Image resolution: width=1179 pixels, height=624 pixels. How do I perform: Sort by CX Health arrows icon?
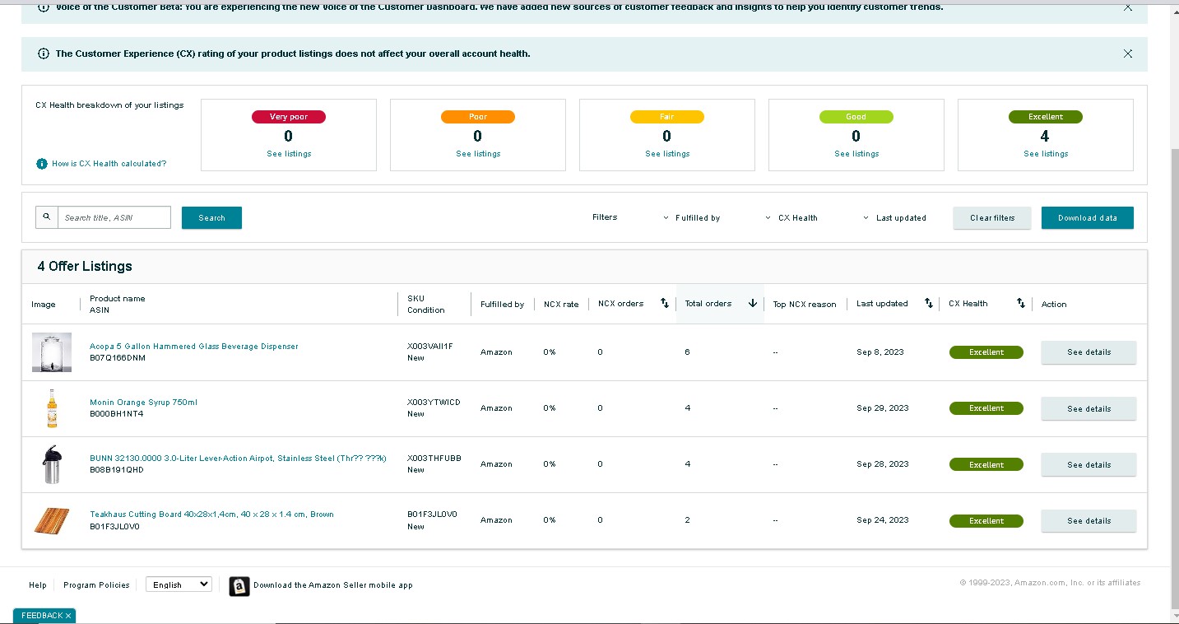point(1021,304)
